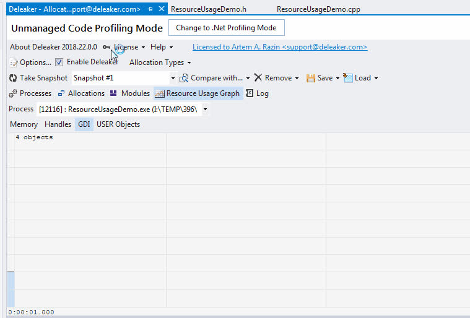
Task: Click the Take Snapshot refresh icon
Action: pyautogui.click(x=13, y=78)
